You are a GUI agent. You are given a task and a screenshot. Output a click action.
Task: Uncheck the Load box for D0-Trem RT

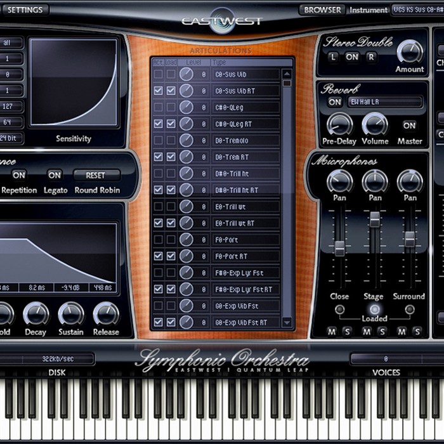[x=171, y=157]
